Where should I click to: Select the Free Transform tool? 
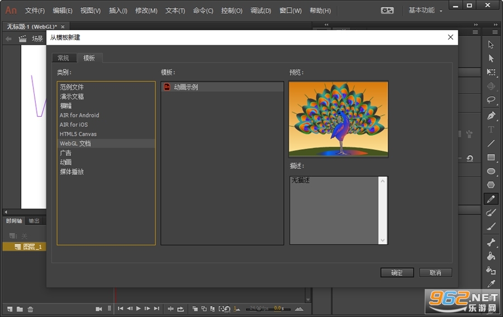[x=491, y=72]
